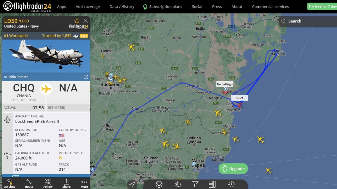Click the Search input field

tap(308, 21)
